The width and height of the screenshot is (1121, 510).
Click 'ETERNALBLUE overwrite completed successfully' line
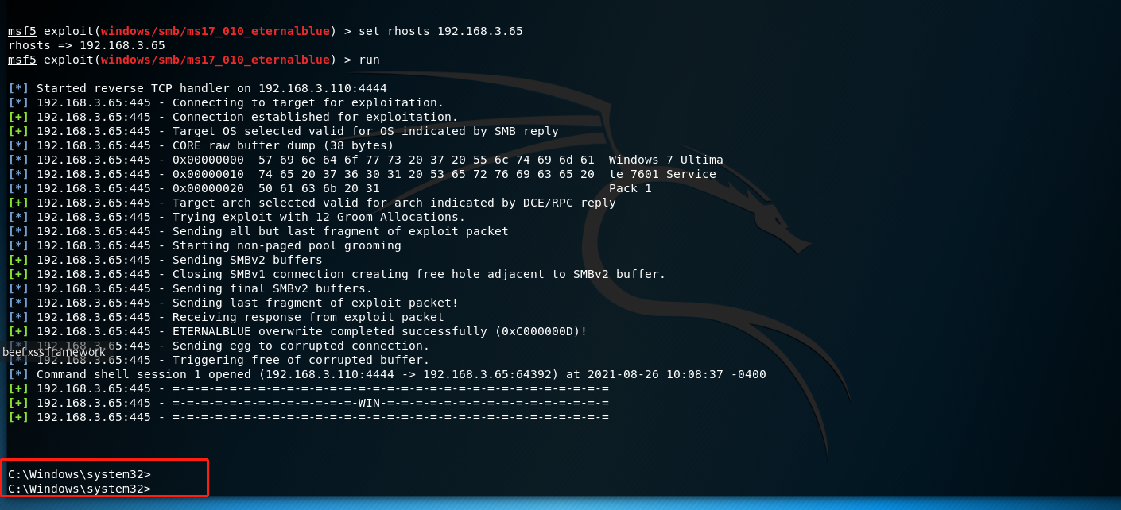pyautogui.click(x=298, y=331)
